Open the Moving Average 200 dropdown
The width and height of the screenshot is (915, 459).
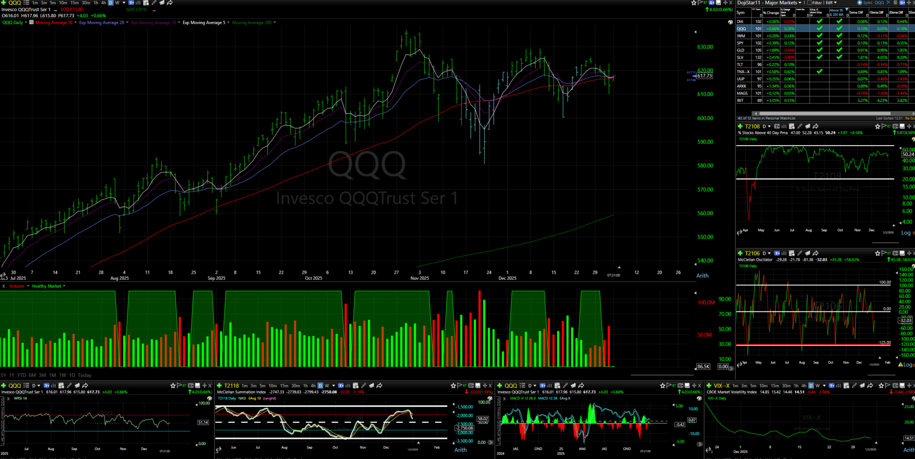274,22
